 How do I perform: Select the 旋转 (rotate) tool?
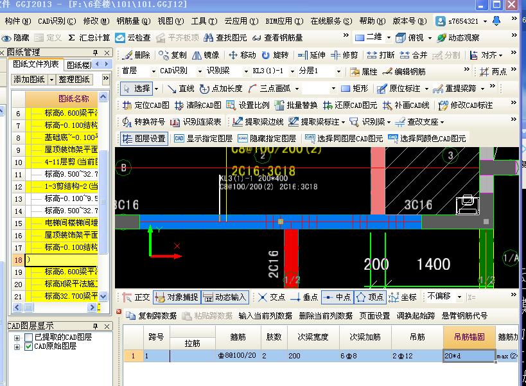pos(275,55)
